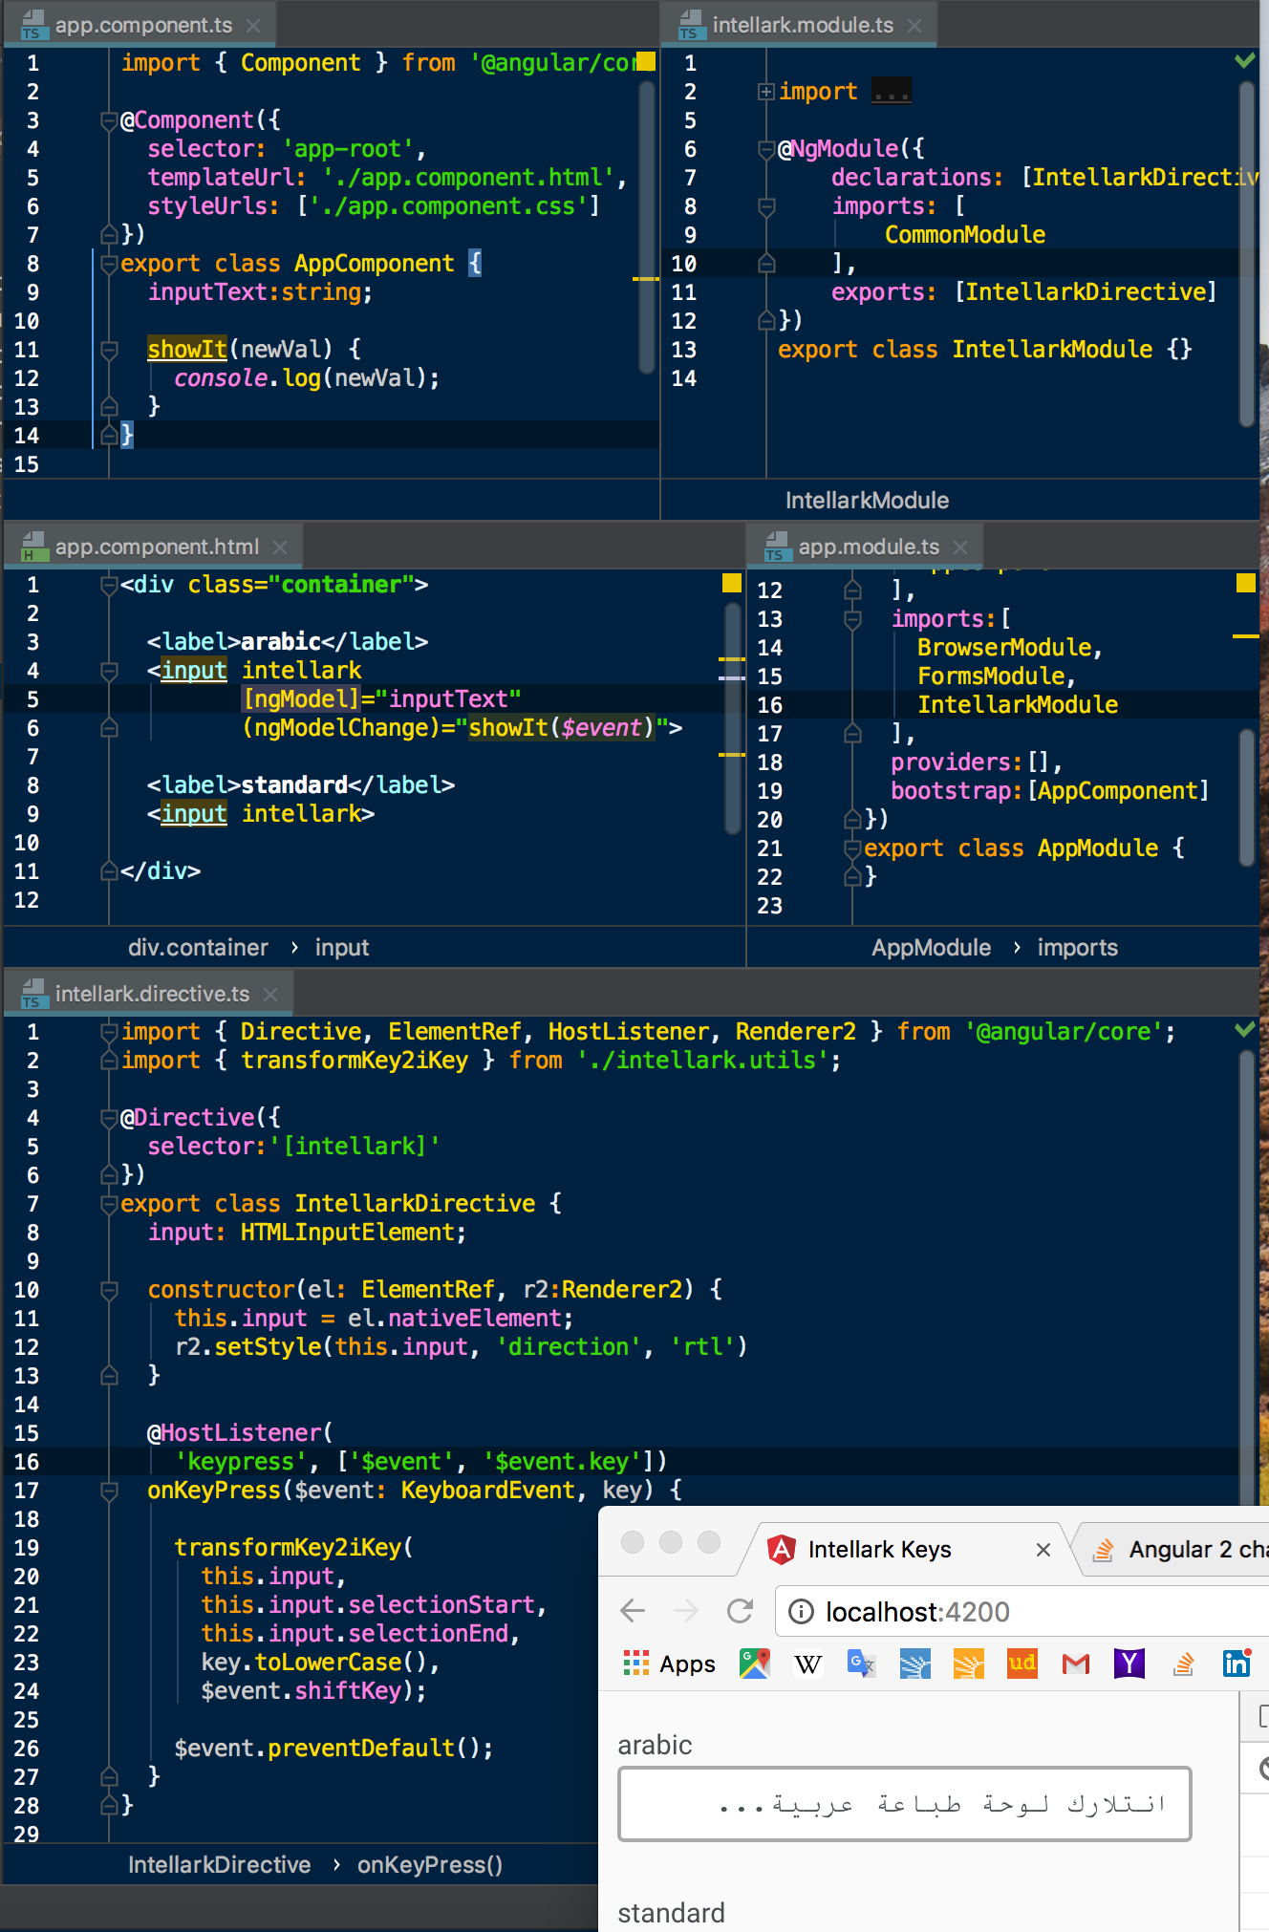Image resolution: width=1269 pixels, height=1932 pixels.
Task: Close the Intellark Keys browser tab
Action: tap(1043, 1550)
